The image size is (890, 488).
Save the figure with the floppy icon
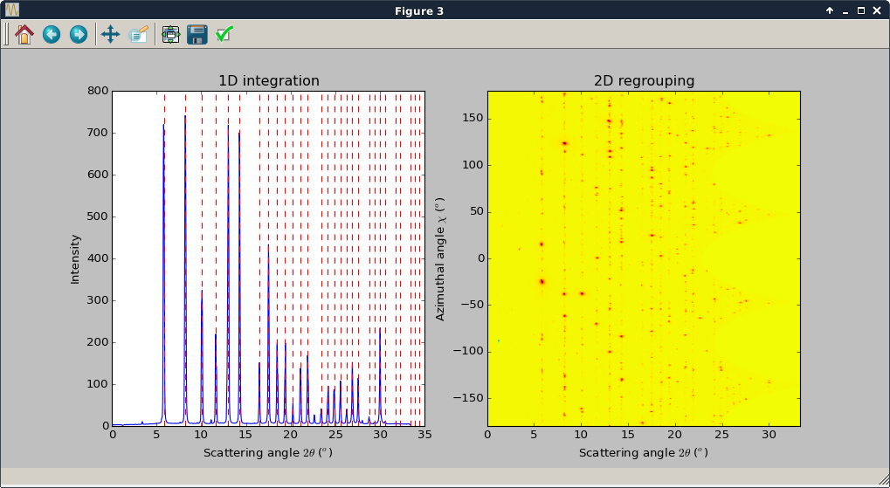[x=197, y=34]
